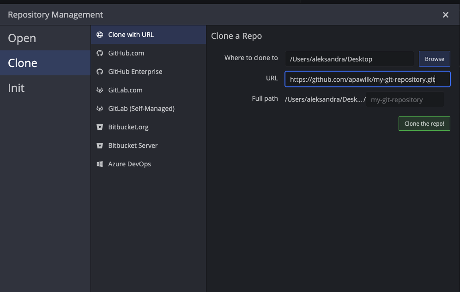The image size is (460, 292).
Task: Click the URL field label
Action: tap(272, 78)
